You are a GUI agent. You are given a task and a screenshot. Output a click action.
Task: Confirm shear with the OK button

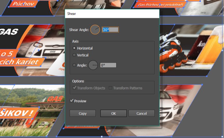pyautogui.click(x=114, y=113)
